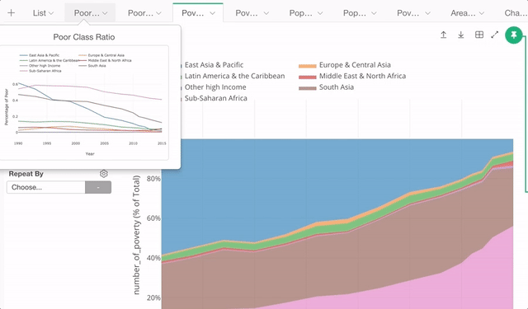This screenshot has width=528, height=309.
Task: Open the table view grid icon
Action: coord(478,35)
